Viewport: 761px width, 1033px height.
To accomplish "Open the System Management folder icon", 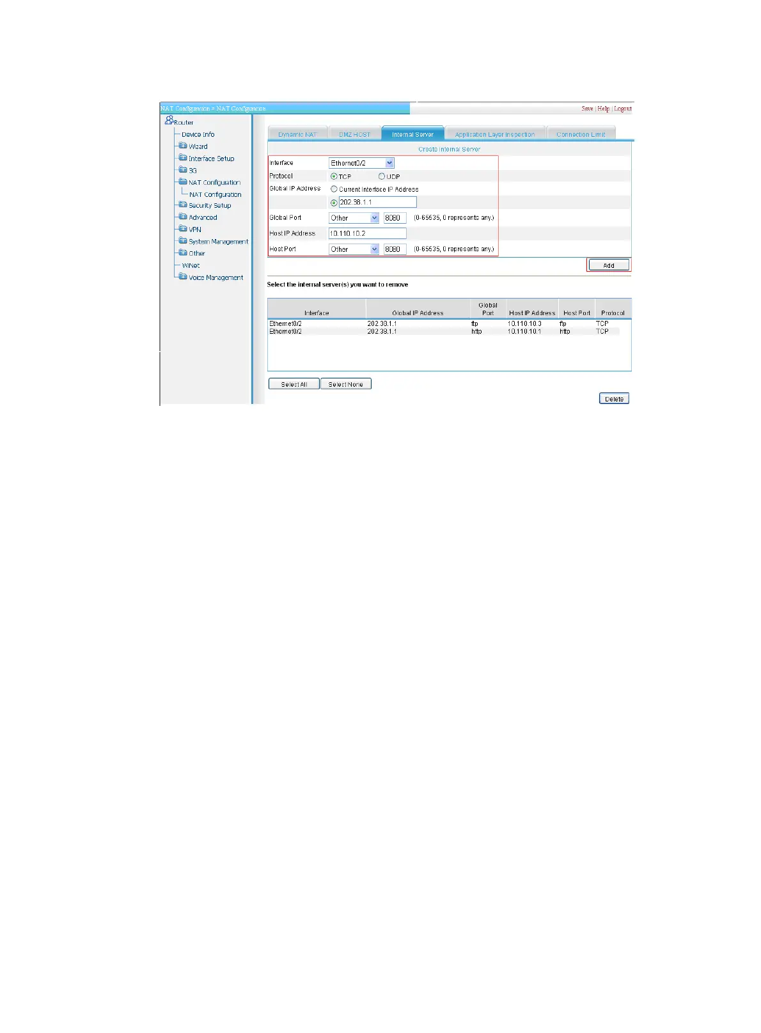I will [183, 241].
